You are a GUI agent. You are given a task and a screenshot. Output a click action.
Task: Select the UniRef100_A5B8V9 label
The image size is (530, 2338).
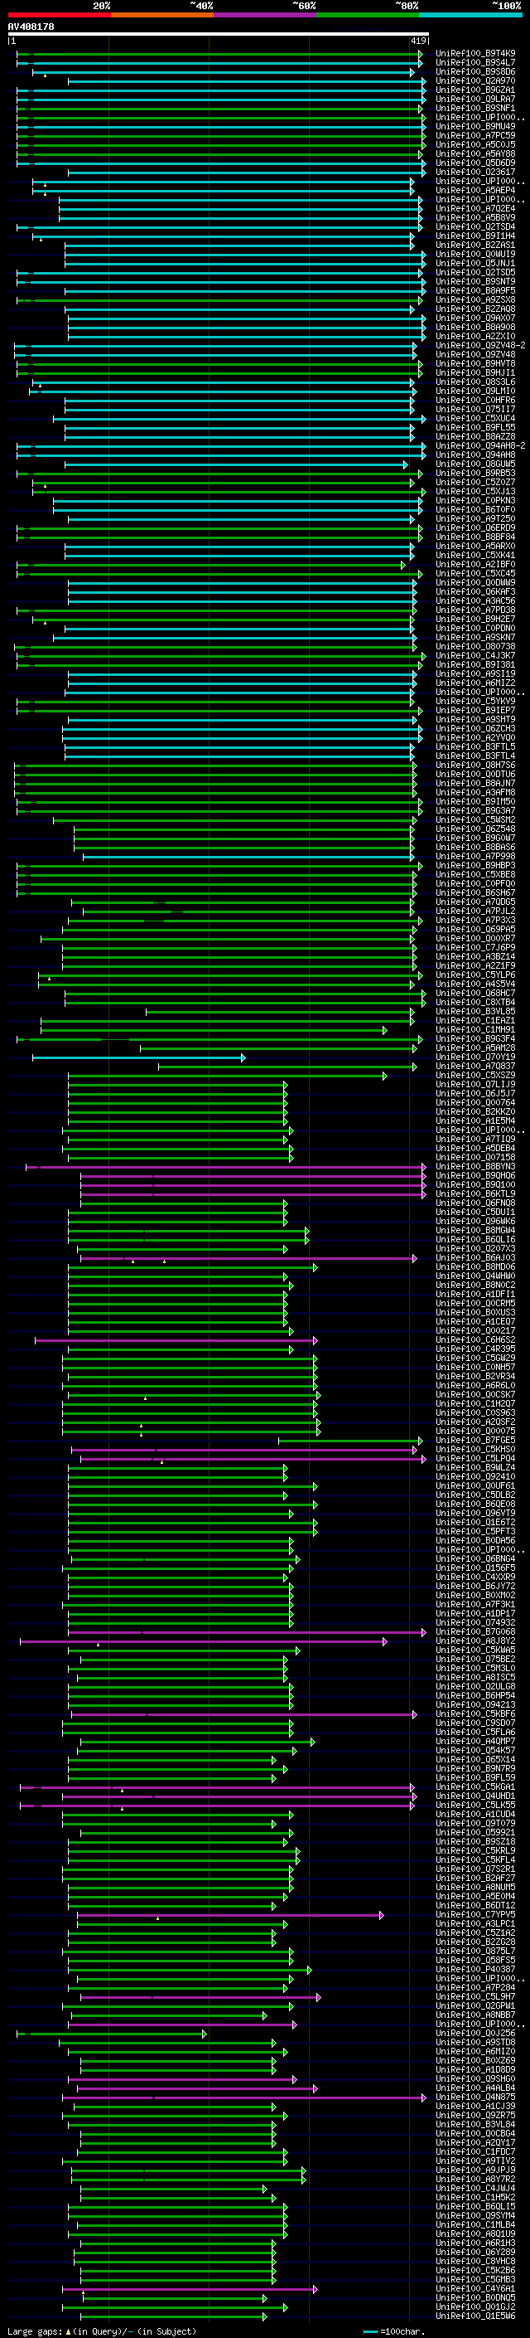coord(475,217)
